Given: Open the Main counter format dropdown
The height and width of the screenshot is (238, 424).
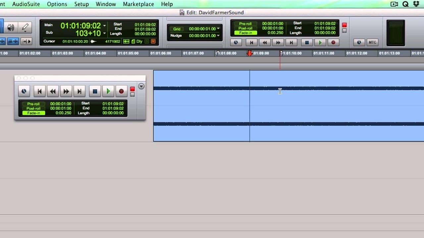Looking at the screenshot, I should coord(104,25).
